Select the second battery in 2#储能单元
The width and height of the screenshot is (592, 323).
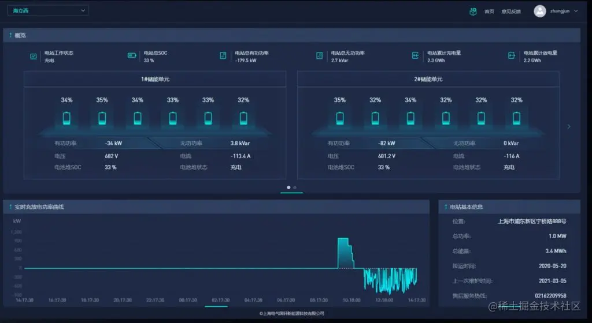pos(375,118)
